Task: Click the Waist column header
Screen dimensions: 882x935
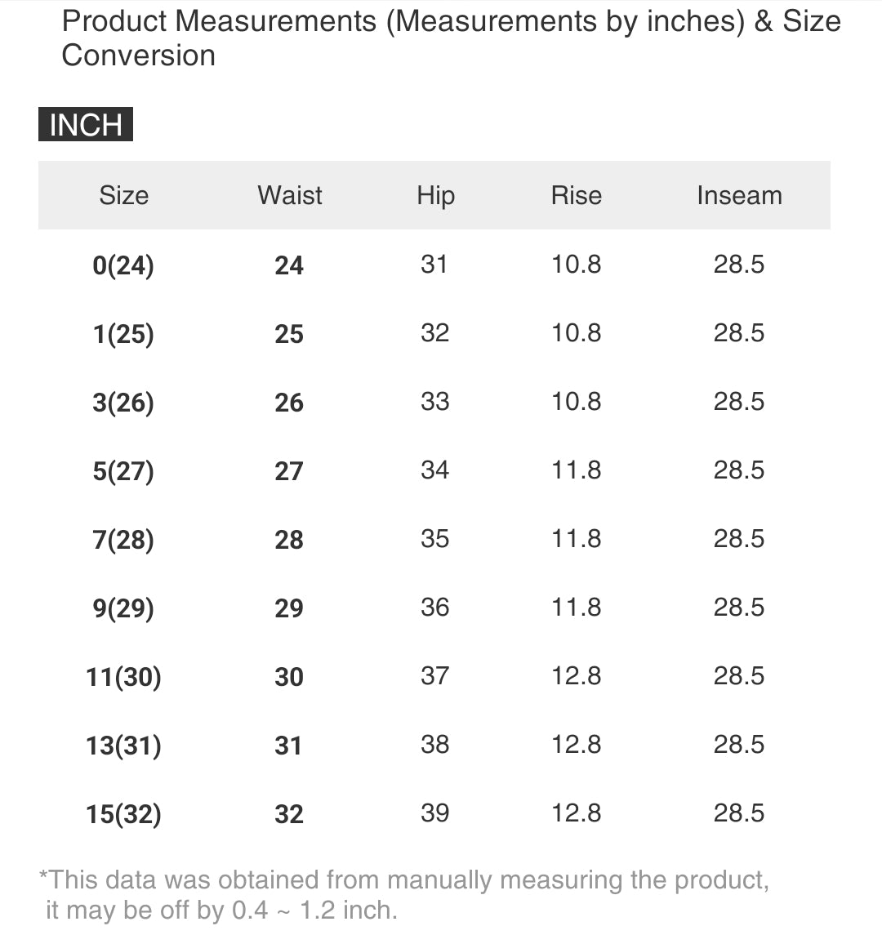Action: coord(290,195)
